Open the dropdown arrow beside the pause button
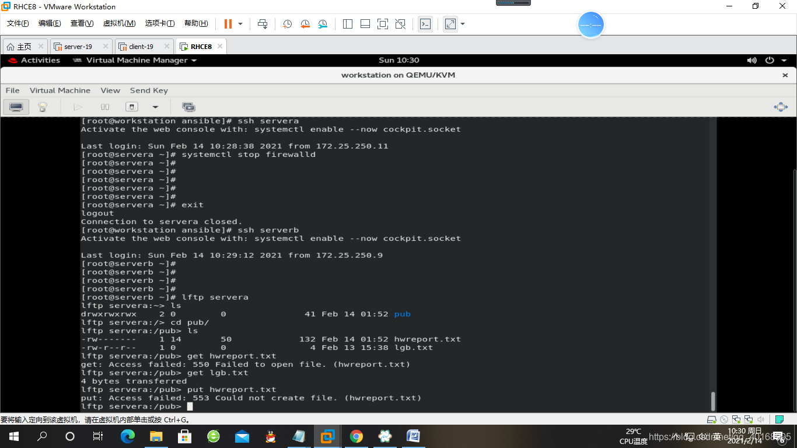This screenshot has height=448, width=797. 240,24
